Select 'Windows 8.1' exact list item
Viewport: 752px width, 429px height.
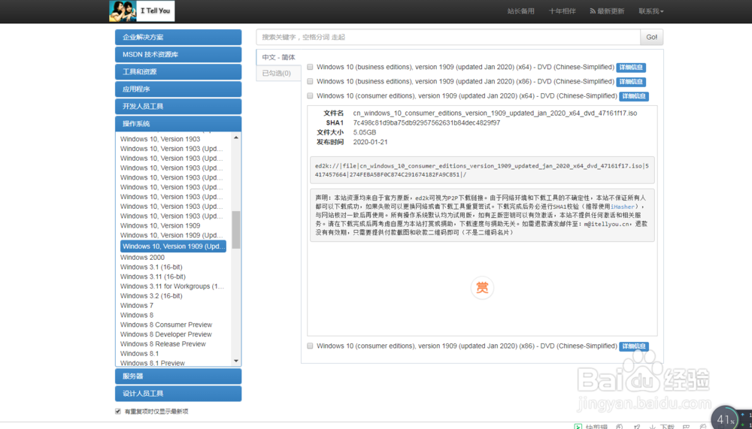click(140, 353)
